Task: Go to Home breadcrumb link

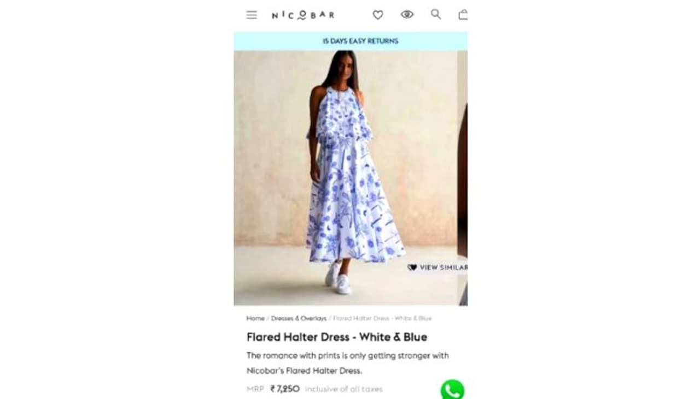Action: [x=255, y=318]
